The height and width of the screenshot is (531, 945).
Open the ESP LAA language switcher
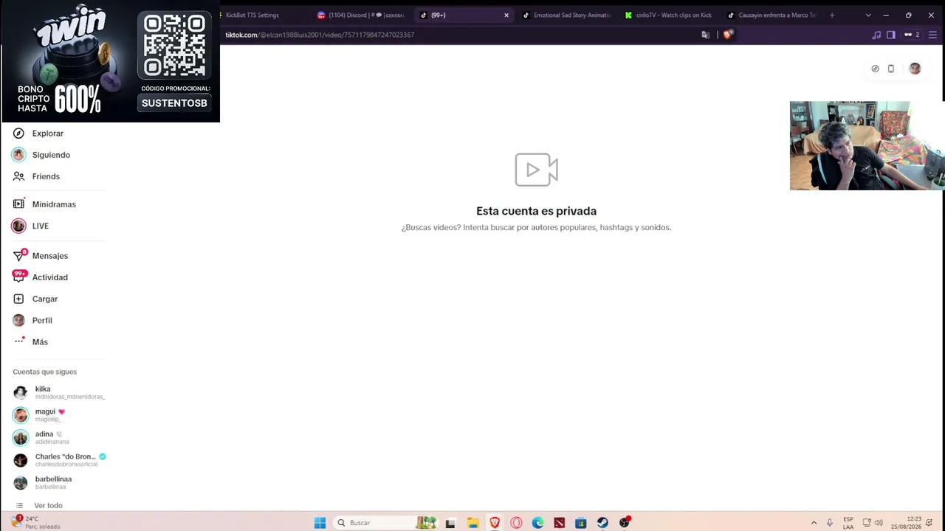[848, 523]
